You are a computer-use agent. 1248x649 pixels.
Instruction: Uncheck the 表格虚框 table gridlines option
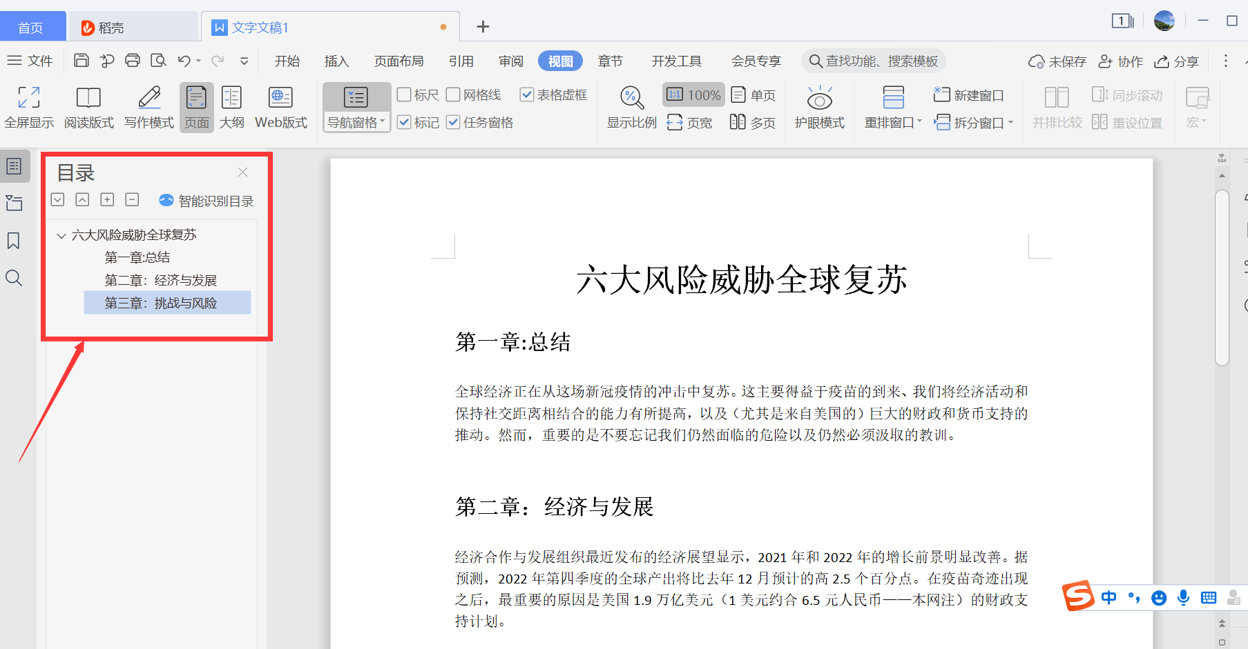(x=528, y=94)
